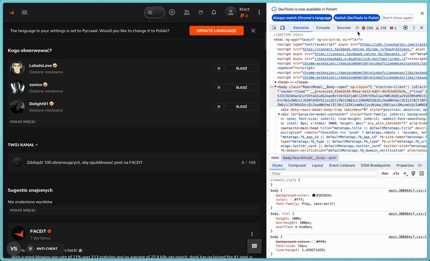The width and height of the screenshot is (430, 261).
Task: Toggle the :hov element state panel
Action: pyautogui.click(x=384, y=173)
